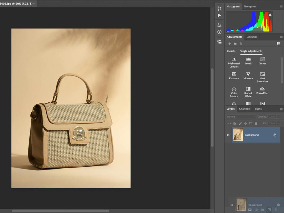Toggle Lock image pixels brush icon
The width and height of the screenshot is (284, 213).
(240, 123)
